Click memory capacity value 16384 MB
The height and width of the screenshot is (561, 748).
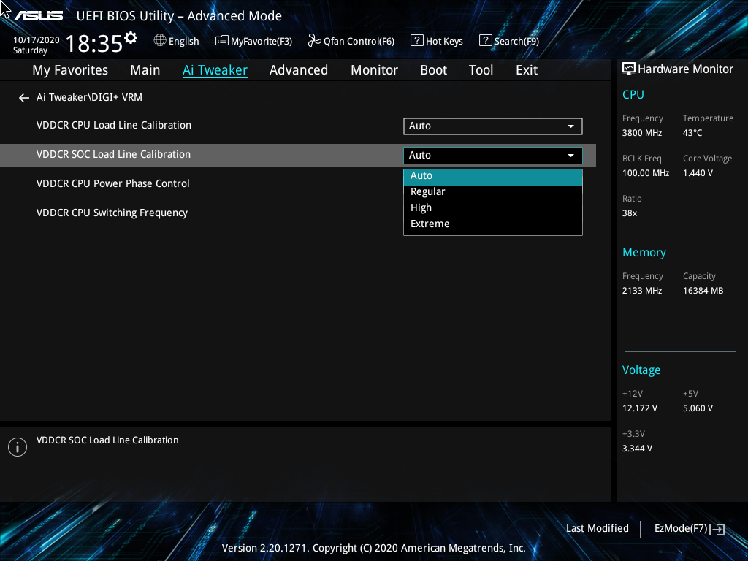point(703,291)
